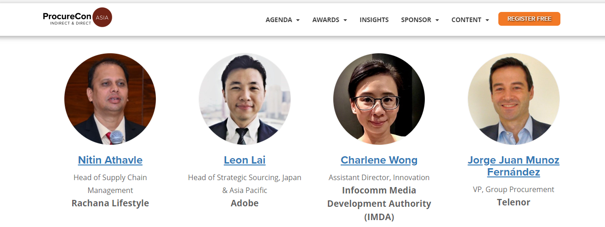Open the Charlene Wong speaker link

click(x=379, y=160)
